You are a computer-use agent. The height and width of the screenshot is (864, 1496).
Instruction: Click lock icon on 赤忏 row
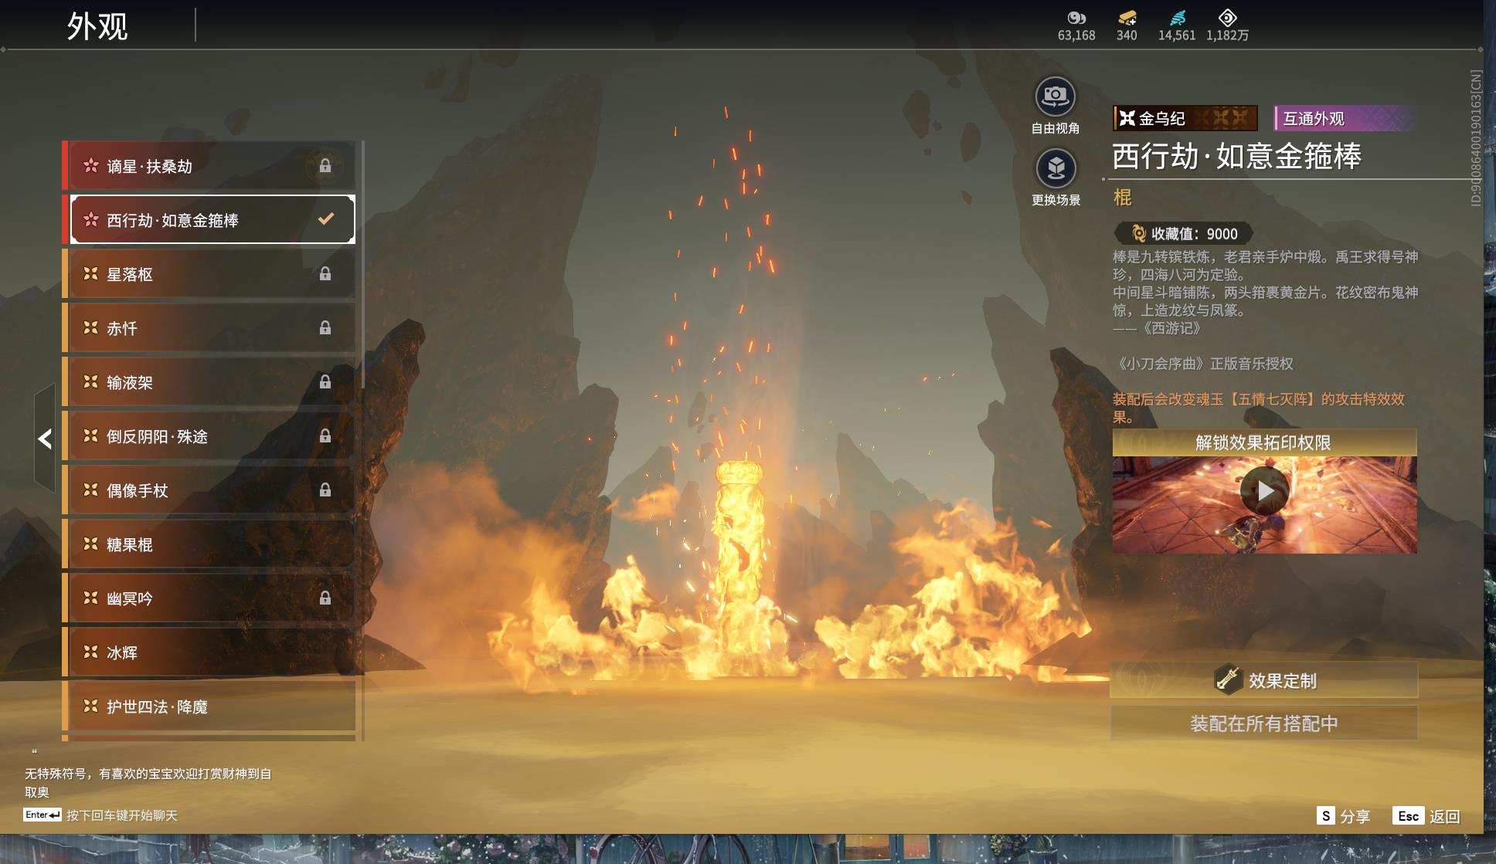point(325,328)
